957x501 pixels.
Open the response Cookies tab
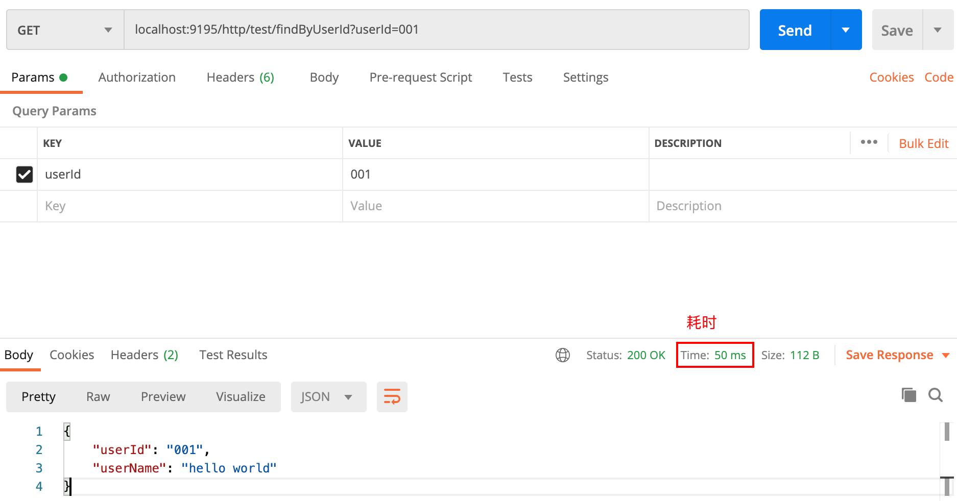click(71, 355)
